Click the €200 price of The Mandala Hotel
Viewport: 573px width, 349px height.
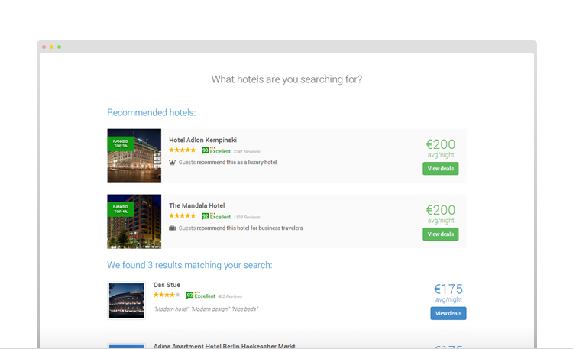tap(440, 210)
